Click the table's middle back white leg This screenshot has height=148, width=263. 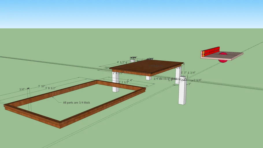[148, 78]
